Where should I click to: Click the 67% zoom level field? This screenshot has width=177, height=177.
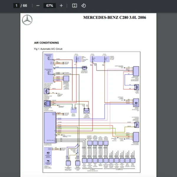49,6
